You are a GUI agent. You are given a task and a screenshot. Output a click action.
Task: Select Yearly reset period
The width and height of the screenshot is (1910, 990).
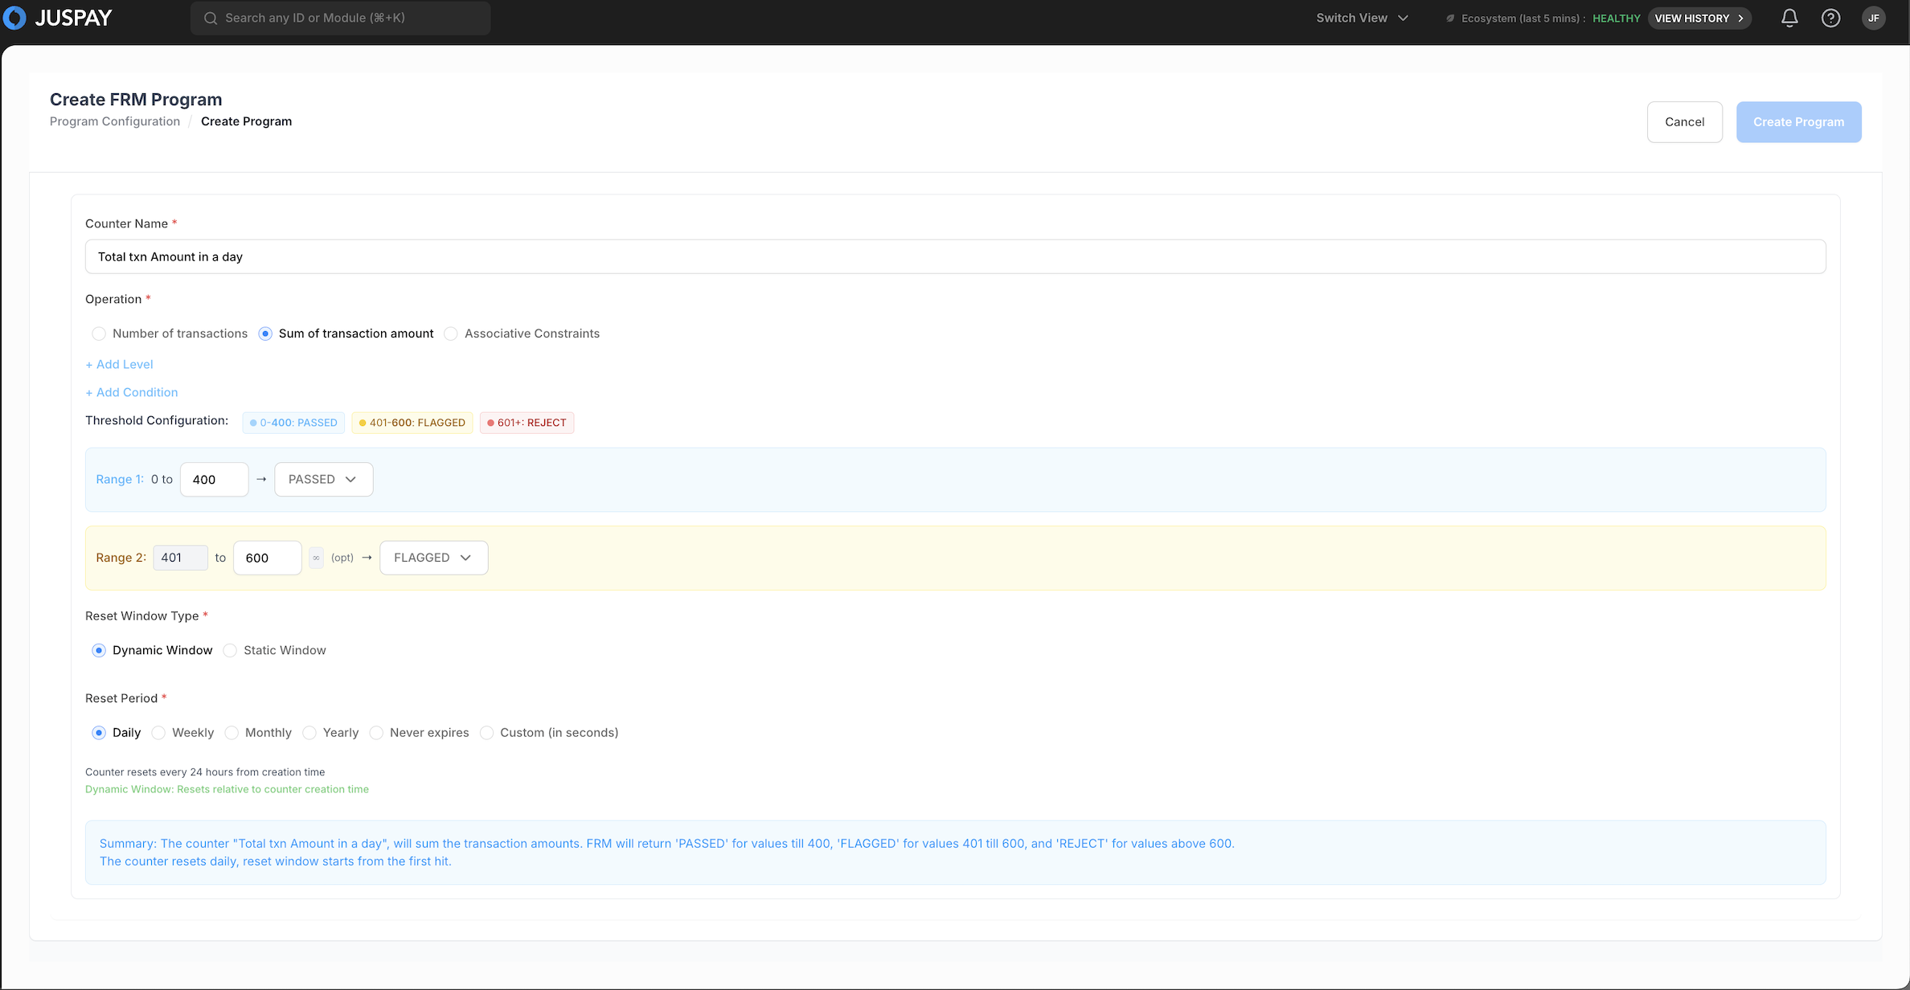click(x=309, y=733)
